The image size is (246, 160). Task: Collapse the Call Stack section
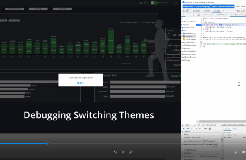pyautogui.click(x=183, y=153)
